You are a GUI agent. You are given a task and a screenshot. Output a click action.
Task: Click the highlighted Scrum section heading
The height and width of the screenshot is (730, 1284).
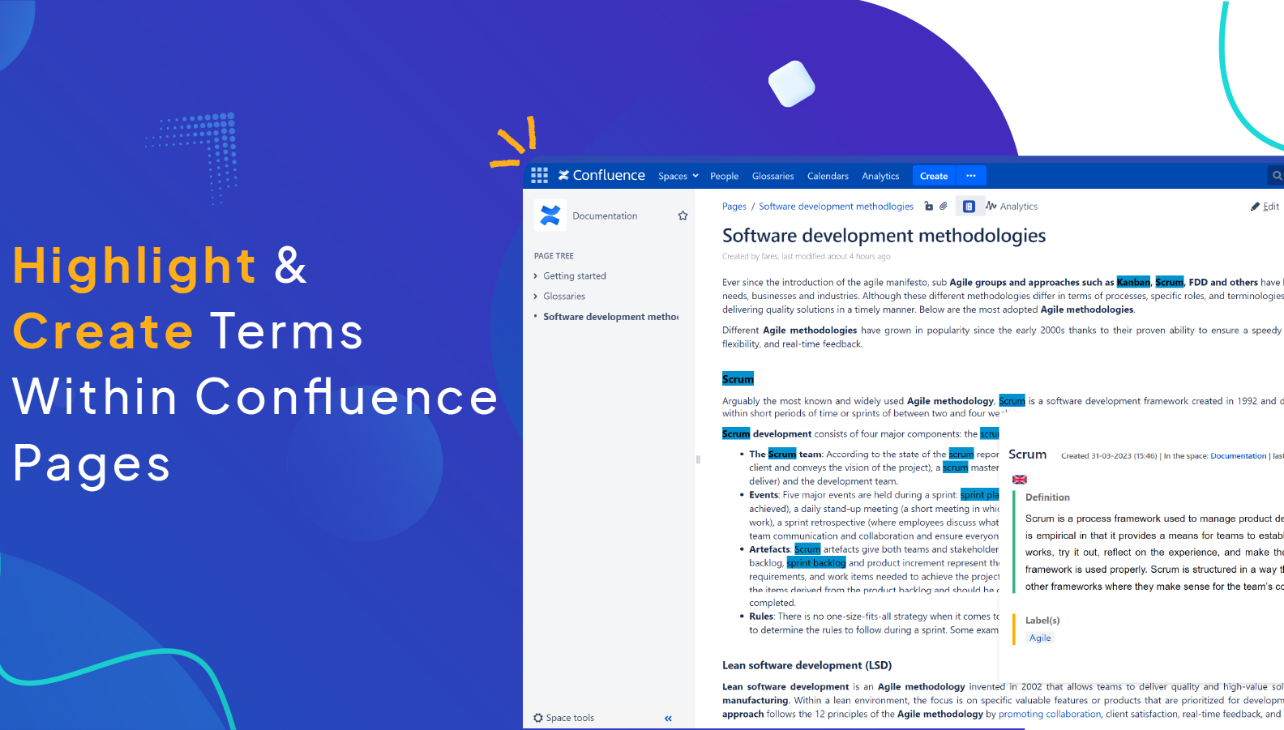point(738,379)
